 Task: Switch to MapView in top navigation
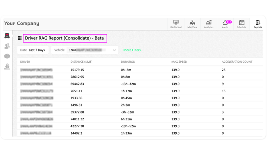pyautogui.click(x=192, y=23)
